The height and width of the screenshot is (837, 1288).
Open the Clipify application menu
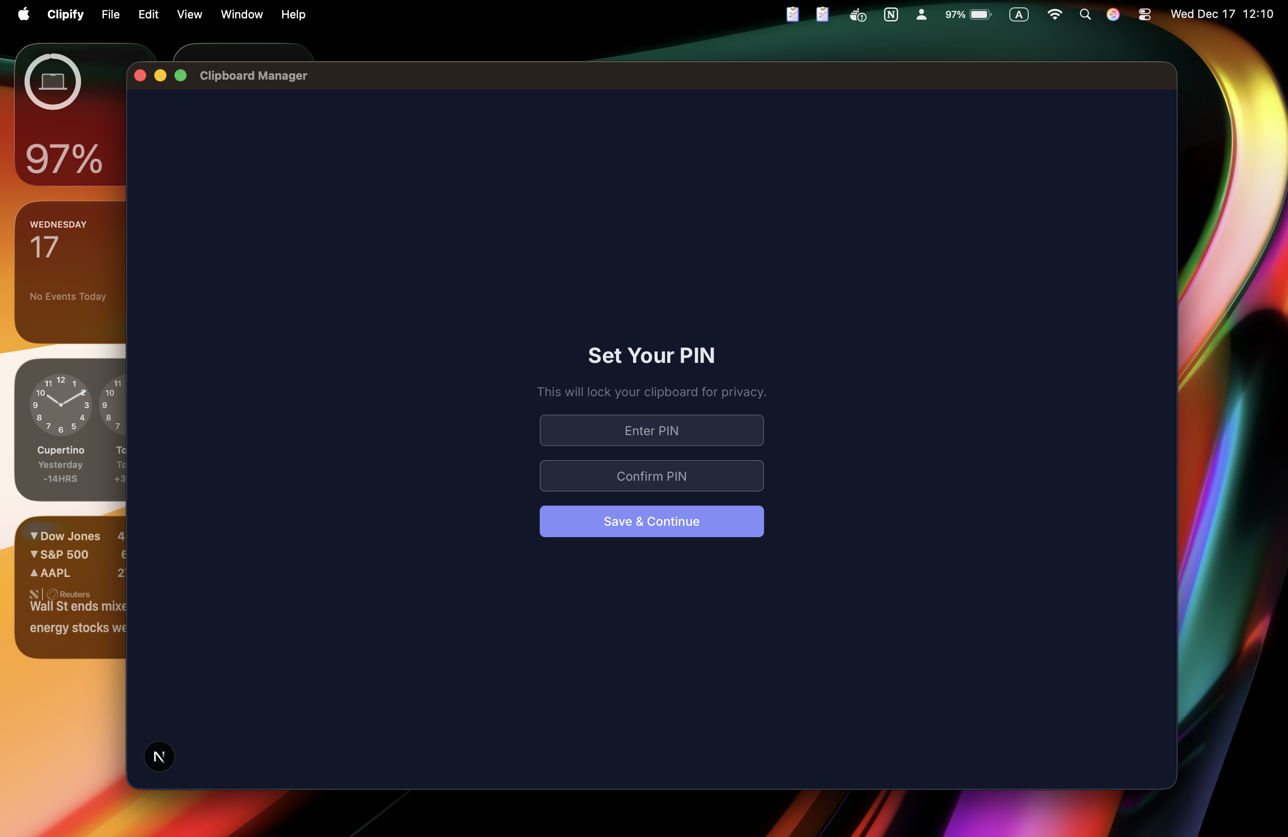64,14
